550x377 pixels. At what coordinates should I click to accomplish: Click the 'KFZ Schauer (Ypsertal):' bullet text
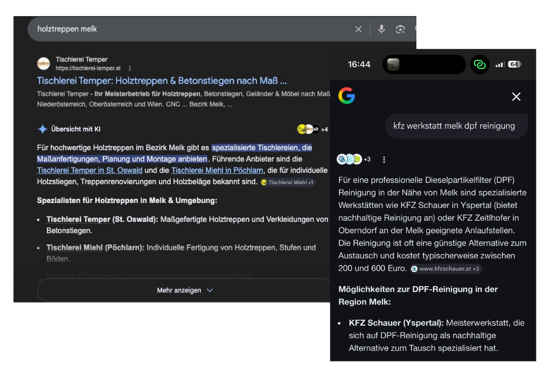point(396,323)
